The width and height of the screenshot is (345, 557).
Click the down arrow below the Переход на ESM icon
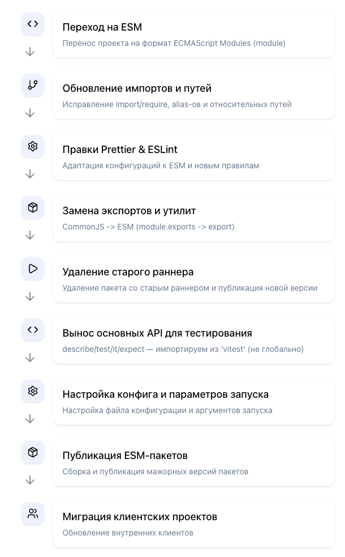(x=31, y=52)
